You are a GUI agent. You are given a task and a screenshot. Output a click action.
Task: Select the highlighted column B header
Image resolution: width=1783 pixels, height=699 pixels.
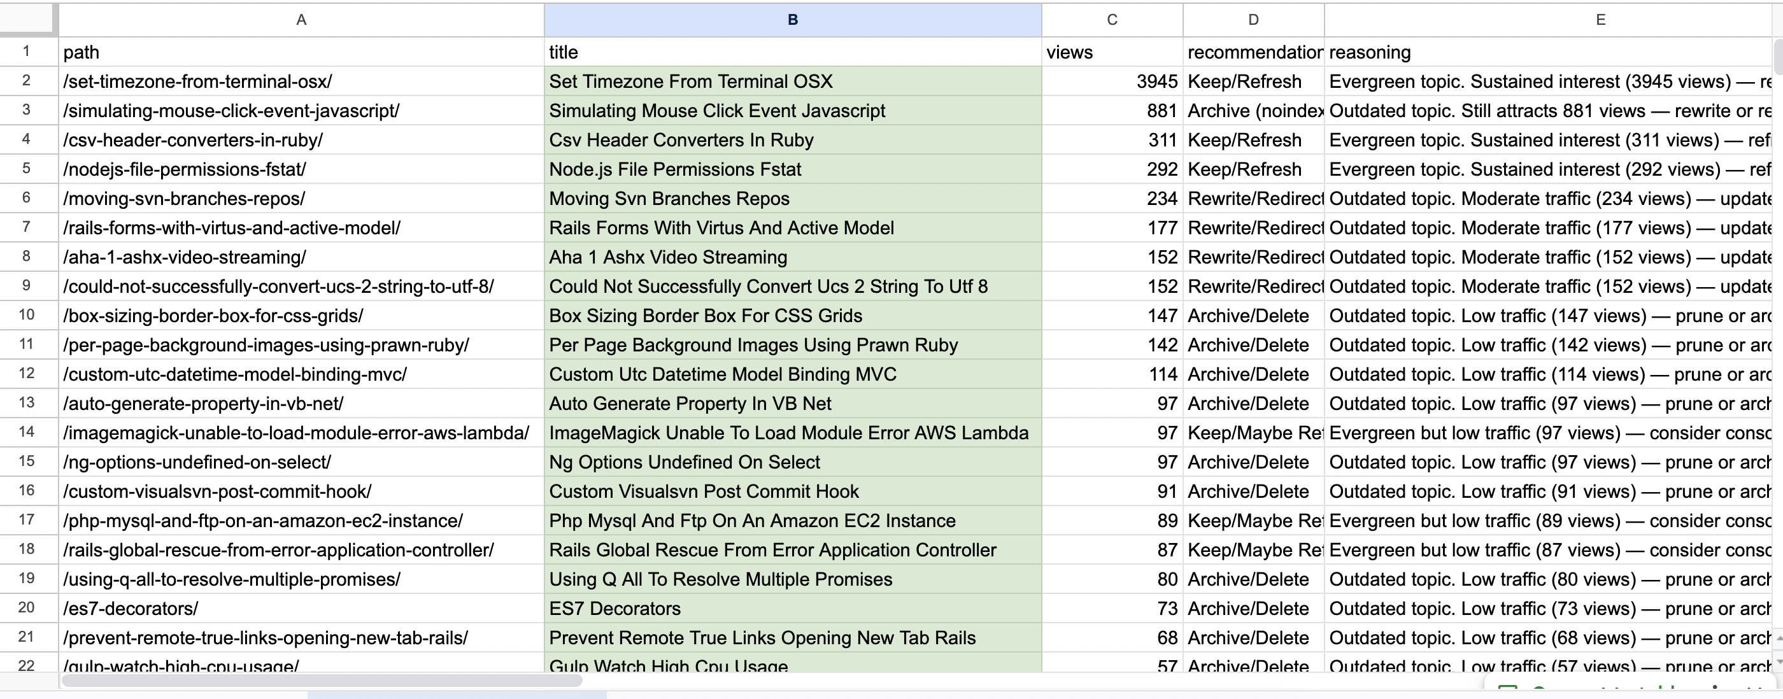793,19
